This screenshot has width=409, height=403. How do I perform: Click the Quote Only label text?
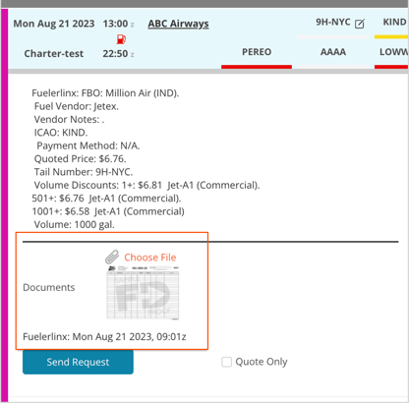click(x=262, y=362)
